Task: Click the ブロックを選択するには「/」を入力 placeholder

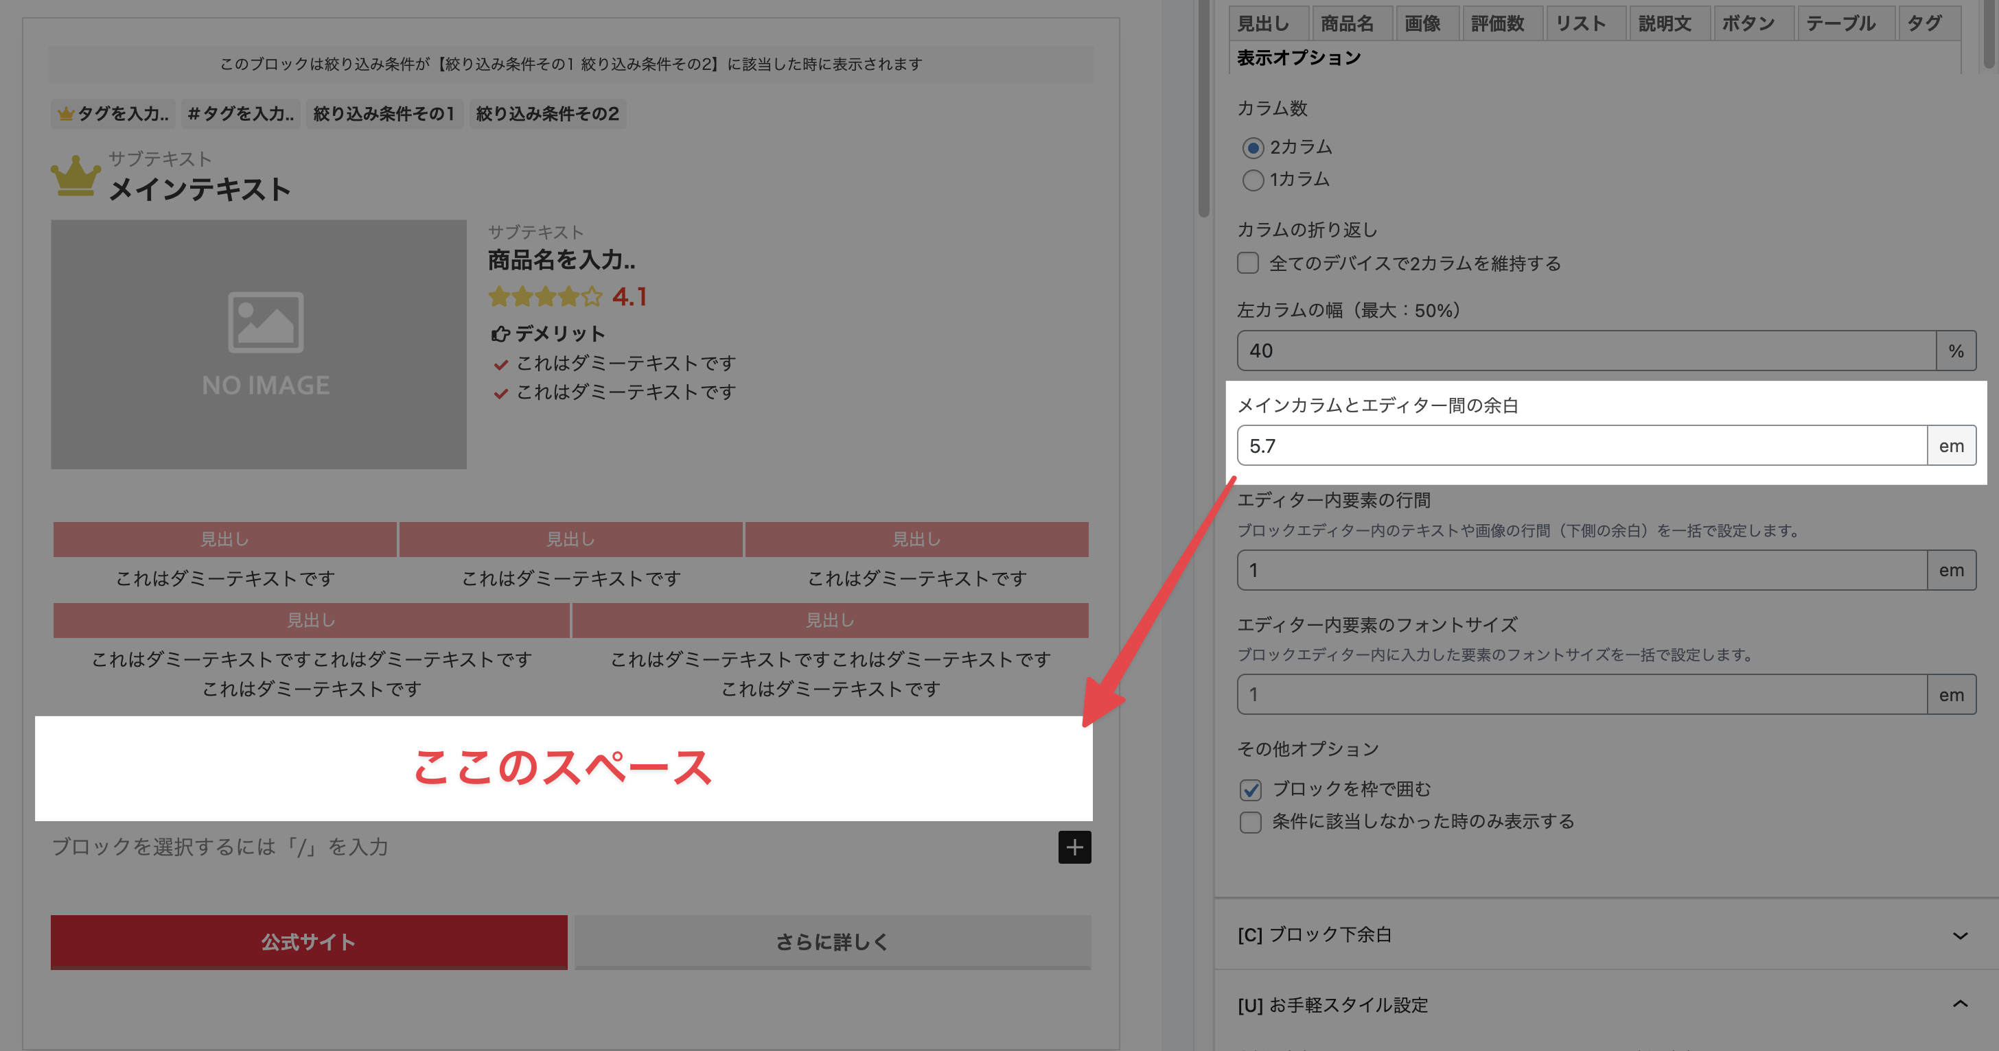Action: (220, 847)
